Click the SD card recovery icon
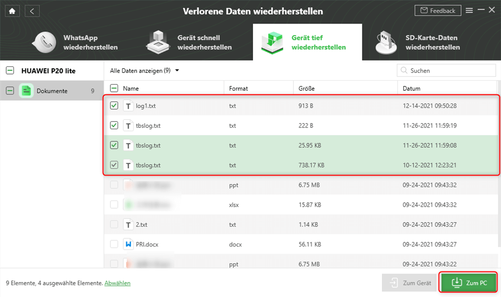 [386, 42]
